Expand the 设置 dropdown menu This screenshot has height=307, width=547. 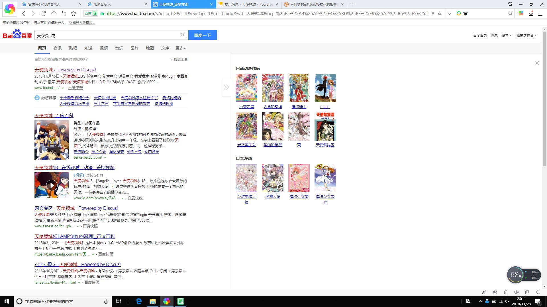[506, 36]
